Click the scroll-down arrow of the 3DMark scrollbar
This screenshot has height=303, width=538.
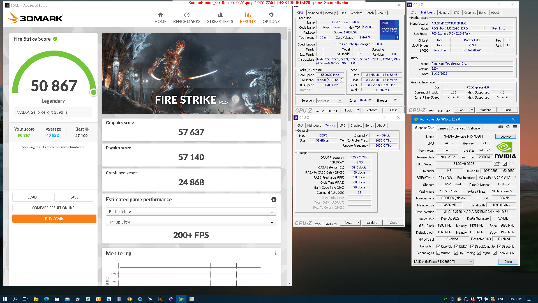[x=289, y=283]
